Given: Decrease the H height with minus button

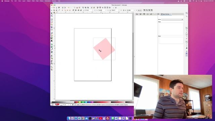Looking at the screenshot, I should click(134, 10).
